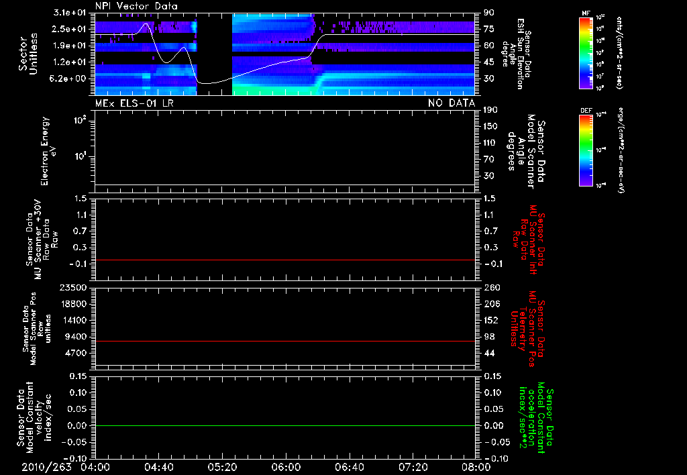The width and height of the screenshot is (687, 475).
Task: Click the "Model Scanner Pos Raw unitless" axis title
Action: click(x=37, y=329)
